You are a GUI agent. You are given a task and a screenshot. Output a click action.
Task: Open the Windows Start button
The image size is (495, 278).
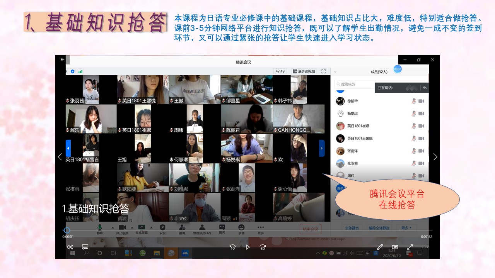72,253
